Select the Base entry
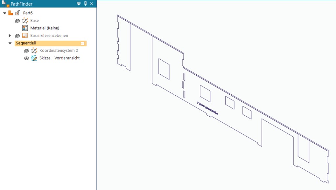The height and width of the screenshot is (190, 336). click(34, 21)
